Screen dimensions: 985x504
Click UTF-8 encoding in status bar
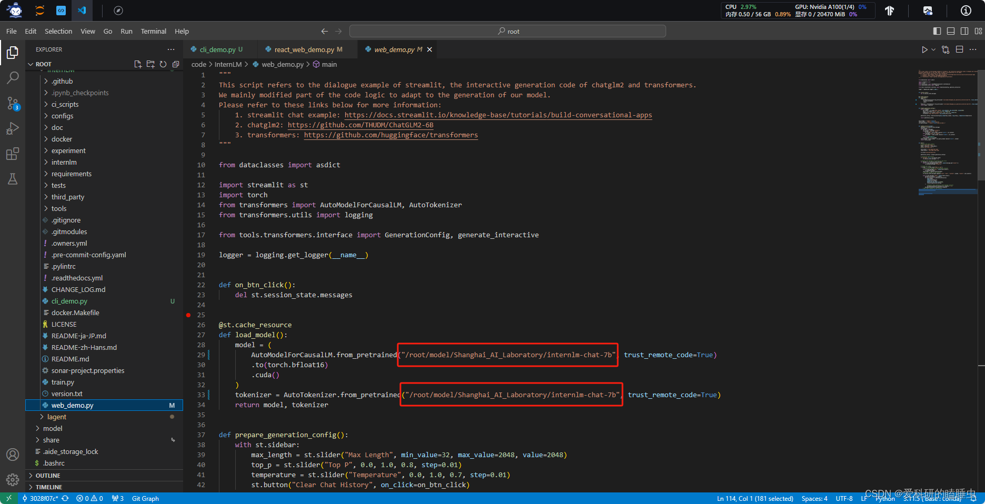coord(844,498)
